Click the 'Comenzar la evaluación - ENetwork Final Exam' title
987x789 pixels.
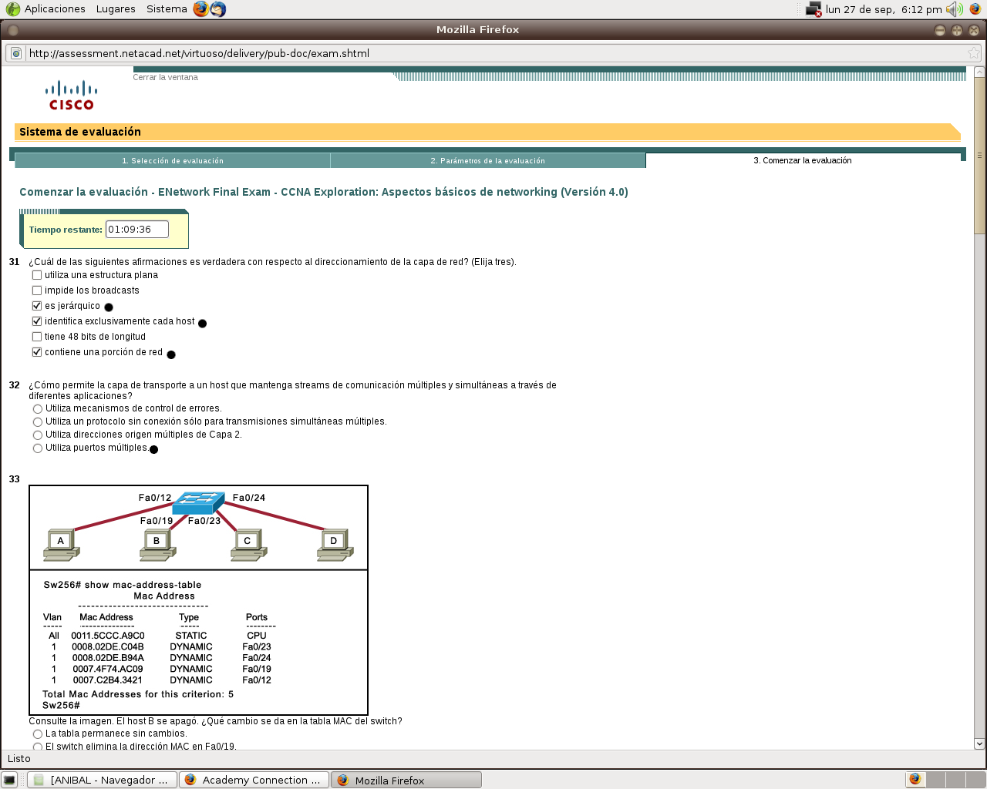pyautogui.click(x=324, y=192)
